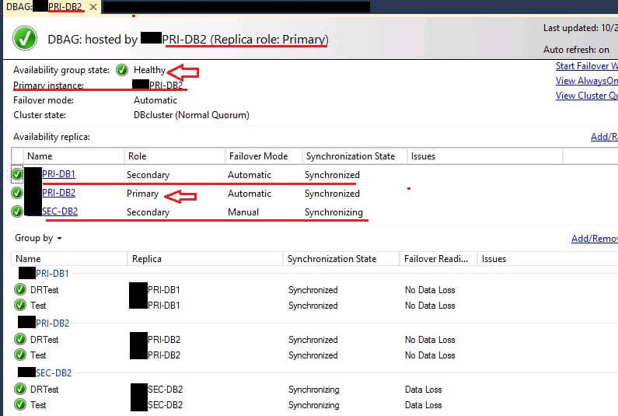Click 'DBcluster (Normal Quorum)' cluster state value
The width and height of the screenshot is (618, 416).
click(191, 115)
